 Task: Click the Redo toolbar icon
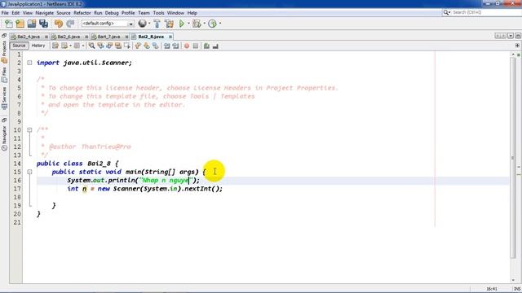pyautogui.click(x=70, y=24)
